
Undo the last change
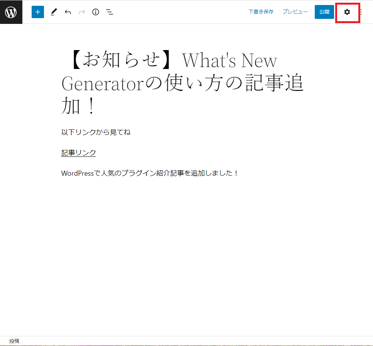pos(68,12)
